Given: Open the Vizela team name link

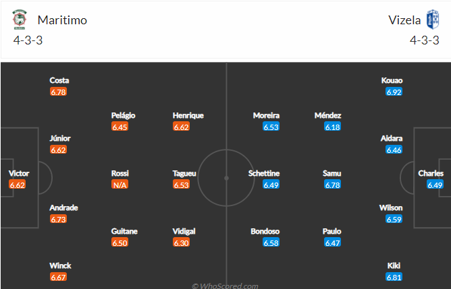Looking at the screenshot, I should [404, 20].
